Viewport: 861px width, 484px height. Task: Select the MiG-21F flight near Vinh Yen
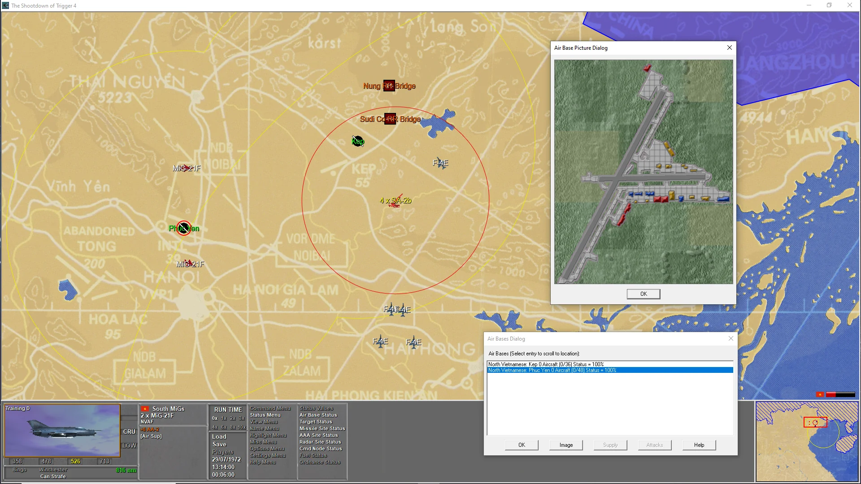[187, 168]
